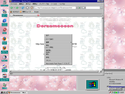Image resolution: width=125 pixels, height=94 pixels.
Task: Open the ツール menu
Action: tap(54, 4)
